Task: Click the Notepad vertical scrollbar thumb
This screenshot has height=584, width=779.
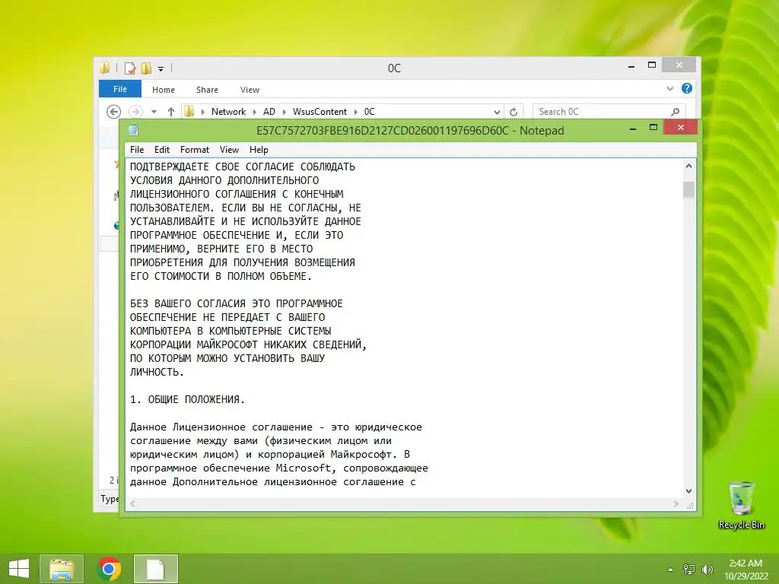Action: coord(688,190)
